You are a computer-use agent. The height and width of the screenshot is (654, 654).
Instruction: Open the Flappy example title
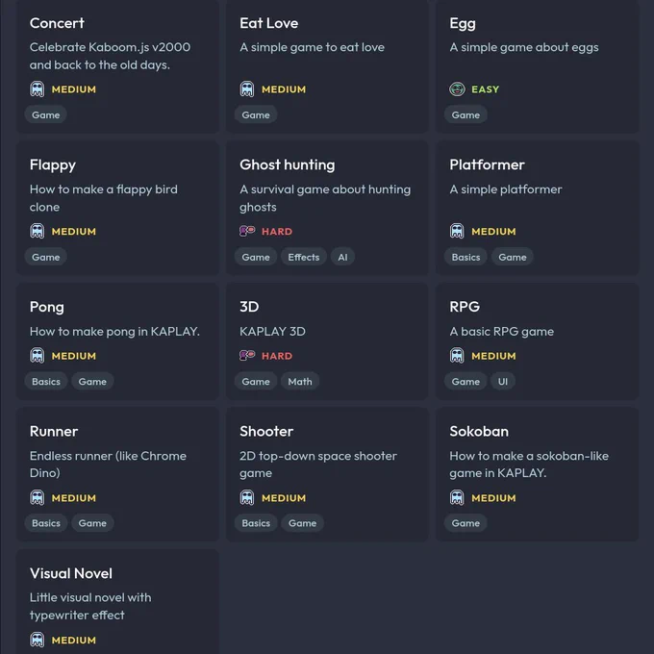[53, 165]
